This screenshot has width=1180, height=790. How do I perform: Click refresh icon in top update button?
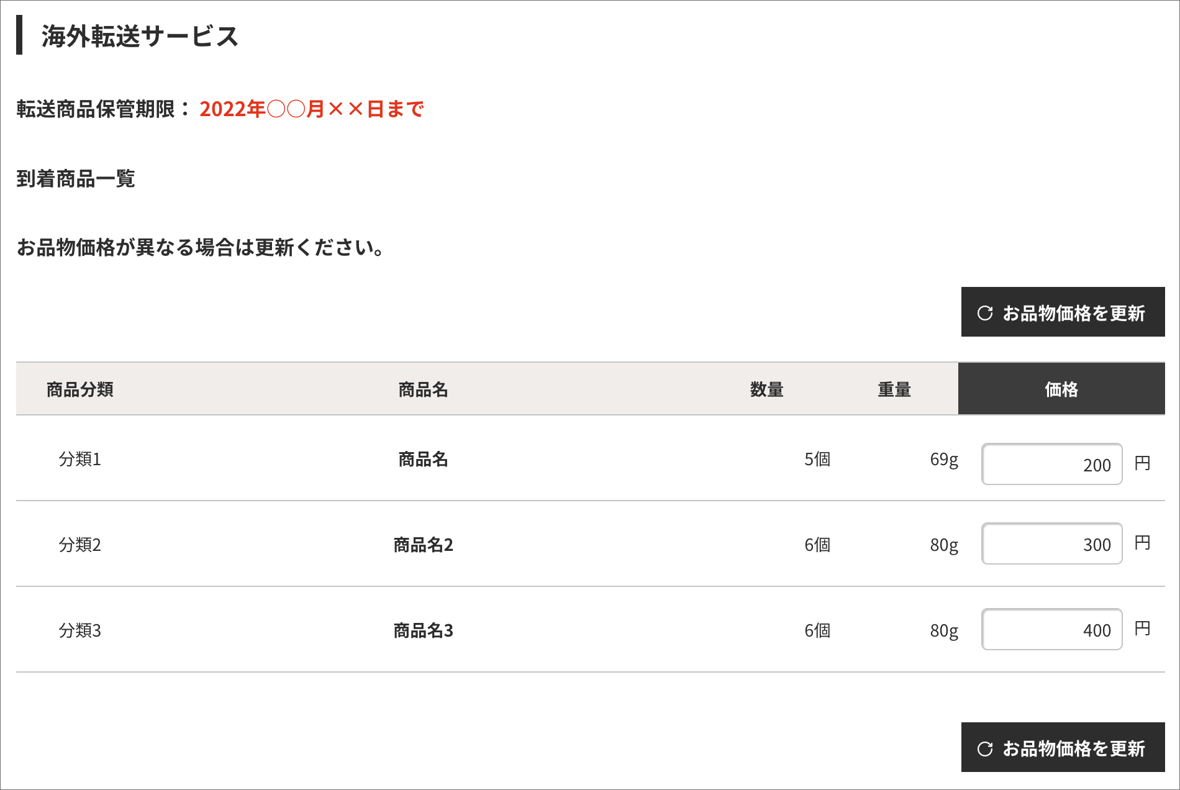coord(985,312)
